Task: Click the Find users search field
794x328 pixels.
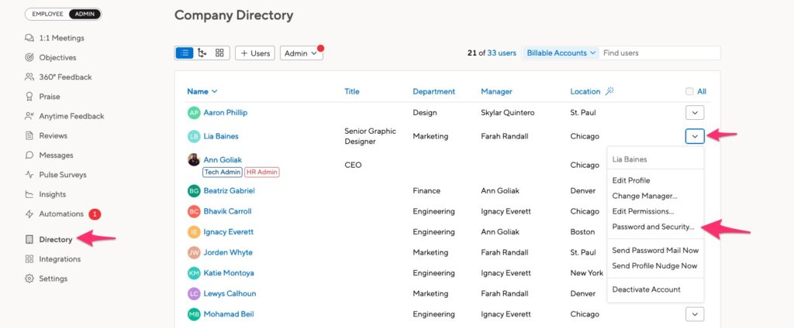Action: 659,53
